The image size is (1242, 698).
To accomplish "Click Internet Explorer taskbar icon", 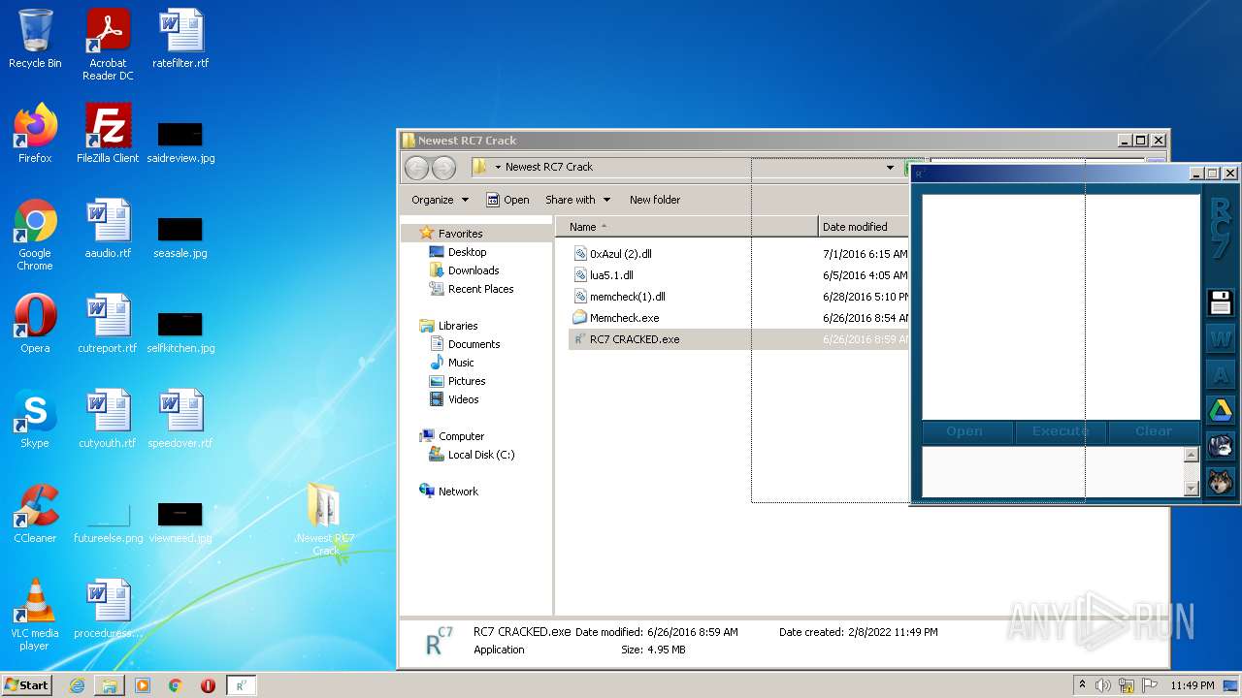I will tap(77, 685).
